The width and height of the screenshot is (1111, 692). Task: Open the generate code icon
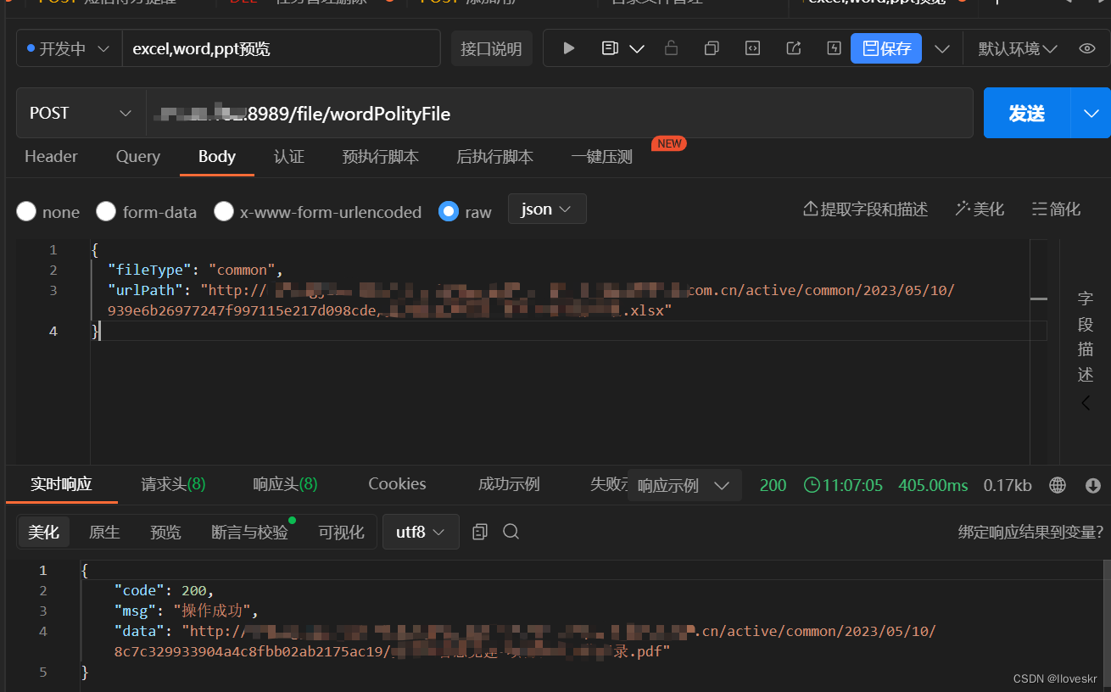point(752,48)
